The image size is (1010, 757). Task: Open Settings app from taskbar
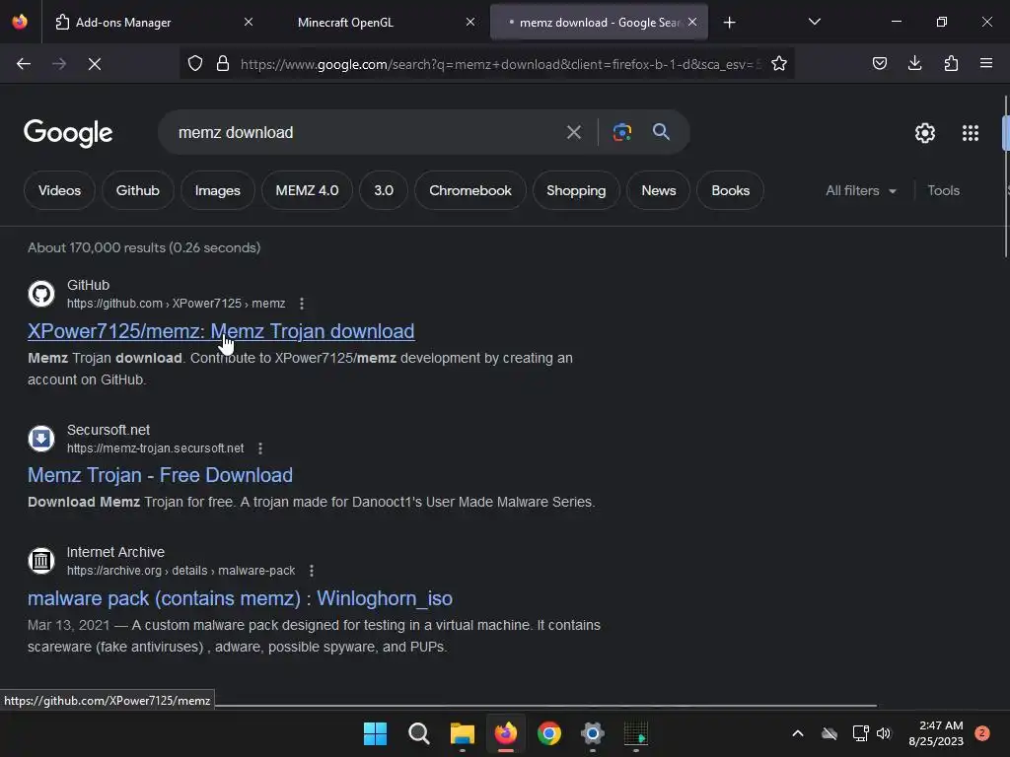point(593,733)
